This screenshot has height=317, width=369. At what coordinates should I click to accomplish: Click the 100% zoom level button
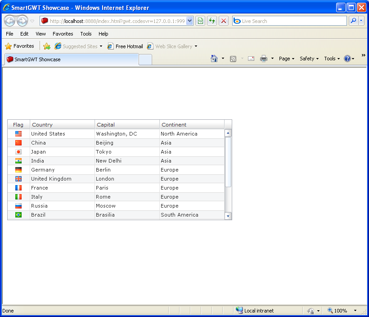coord(337,311)
